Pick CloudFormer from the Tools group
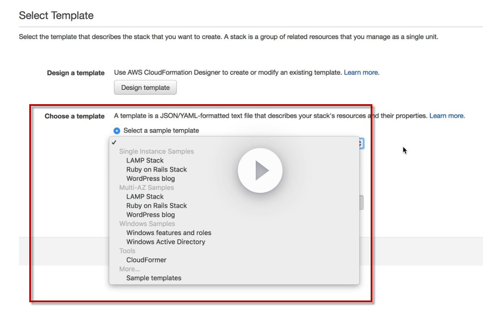The width and height of the screenshot is (483, 316). tap(146, 260)
